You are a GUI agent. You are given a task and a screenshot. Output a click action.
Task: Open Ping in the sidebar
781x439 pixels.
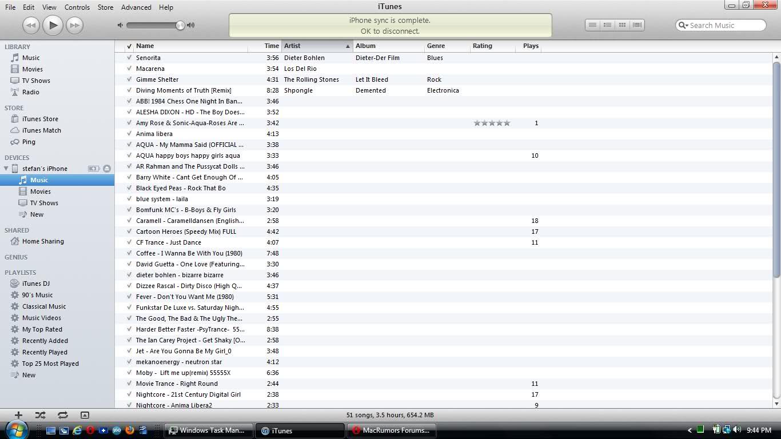[x=29, y=142]
